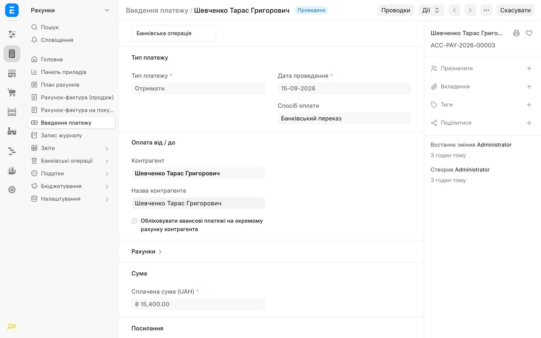Click the Скасувати button
The width and height of the screenshot is (541, 338).
(x=515, y=10)
